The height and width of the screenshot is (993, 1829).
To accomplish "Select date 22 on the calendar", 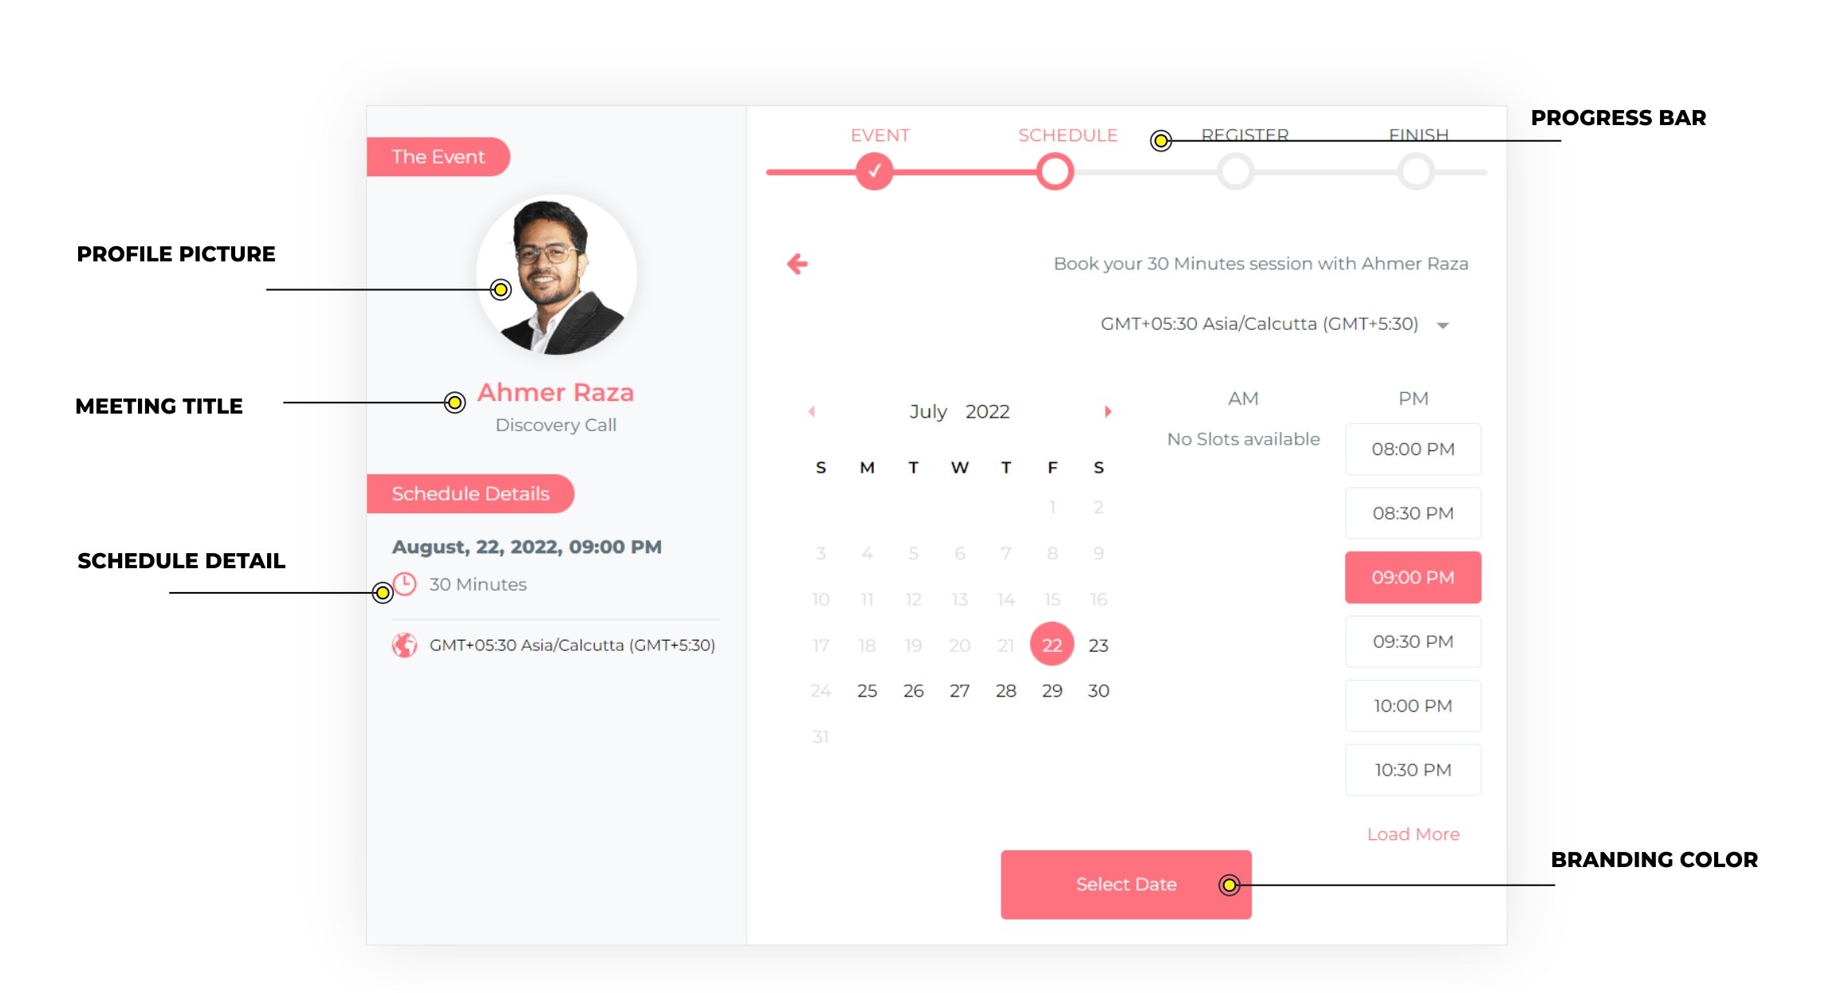I will coord(1050,645).
